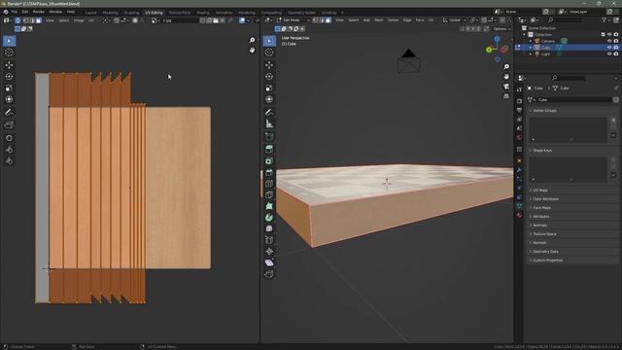
Task: Switch to the Modeling workspace tab
Action: click(110, 13)
